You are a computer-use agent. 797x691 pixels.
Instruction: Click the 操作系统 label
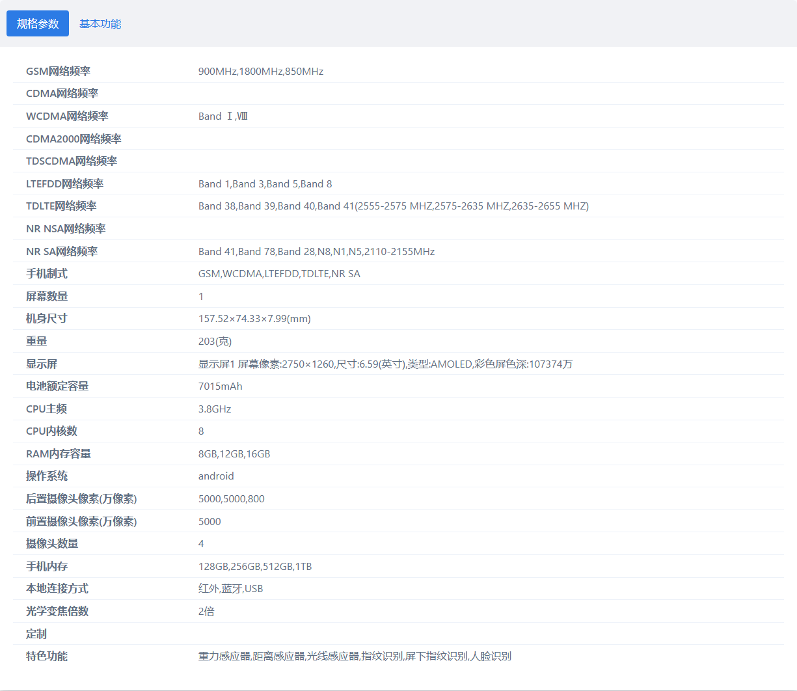click(x=47, y=476)
